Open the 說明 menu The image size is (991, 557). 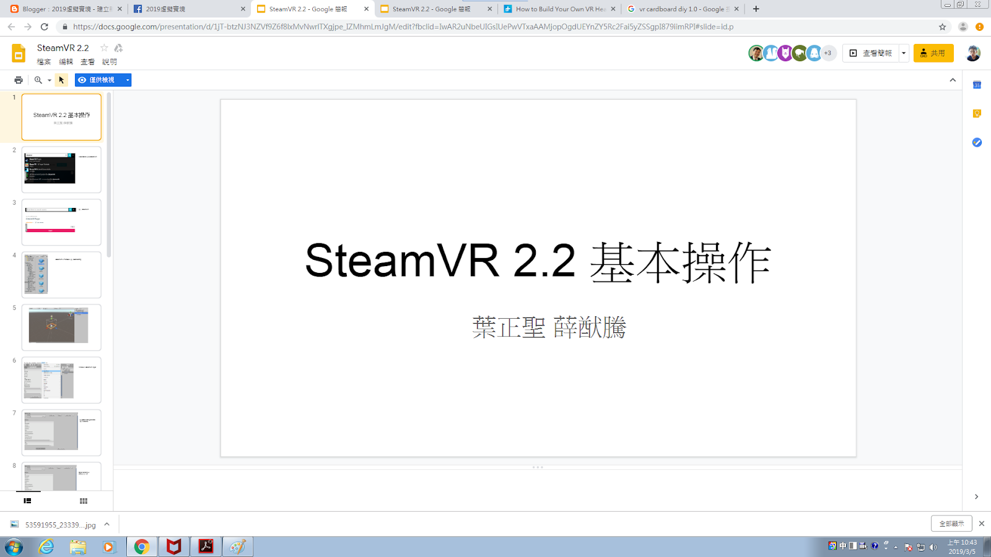pos(110,62)
